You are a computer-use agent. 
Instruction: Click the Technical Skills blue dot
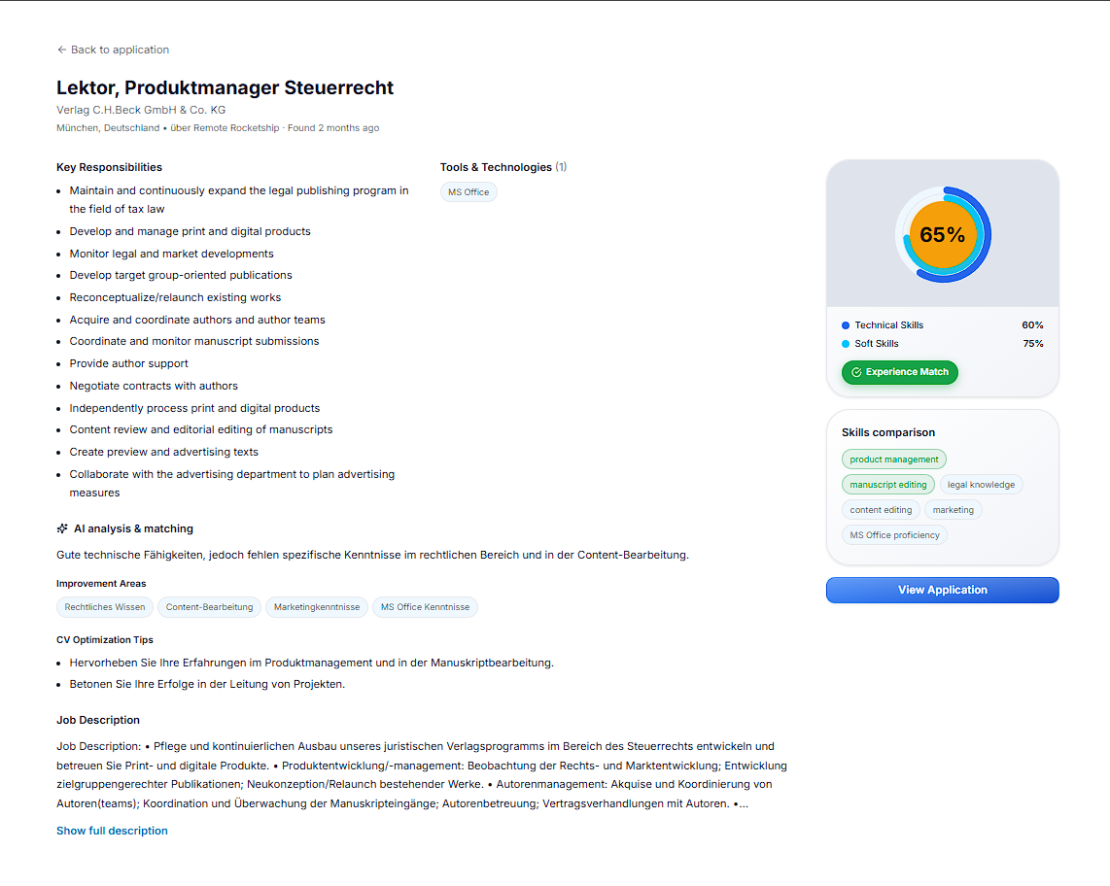(x=846, y=325)
